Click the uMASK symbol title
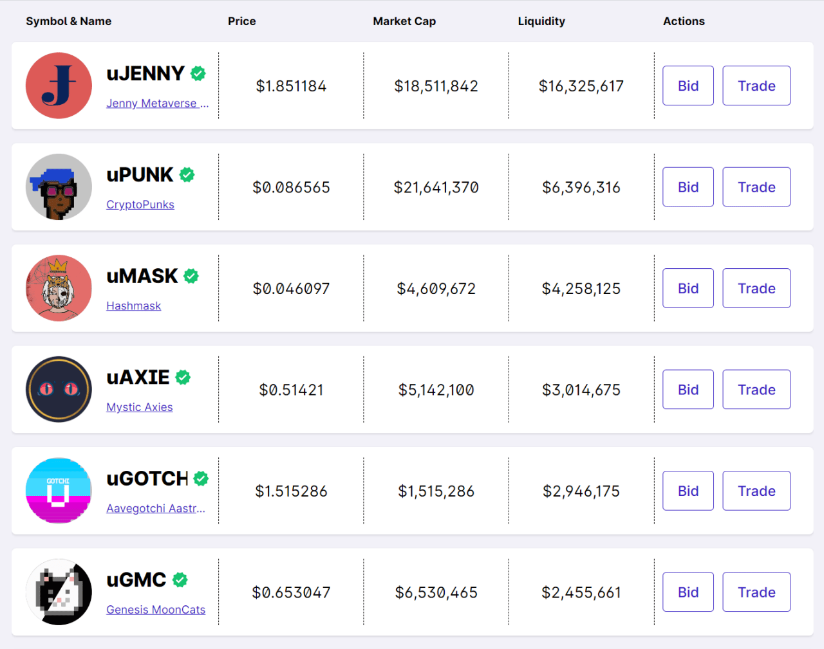 pyautogui.click(x=142, y=276)
